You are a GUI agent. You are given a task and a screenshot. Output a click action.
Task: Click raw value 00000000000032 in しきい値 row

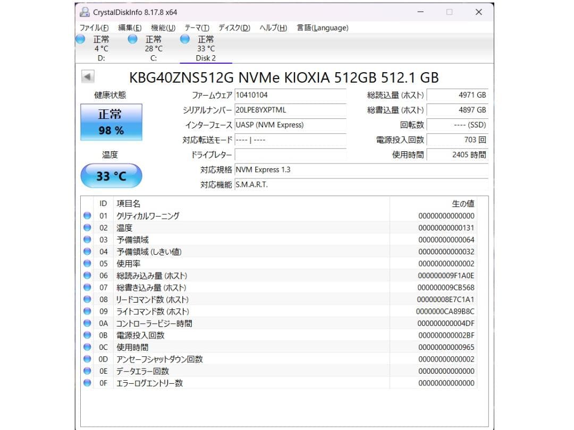coord(446,252)
